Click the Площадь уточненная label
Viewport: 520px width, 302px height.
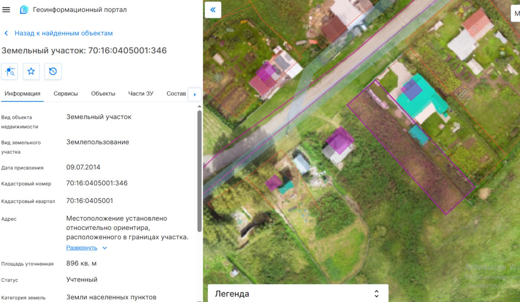point(27,264)
